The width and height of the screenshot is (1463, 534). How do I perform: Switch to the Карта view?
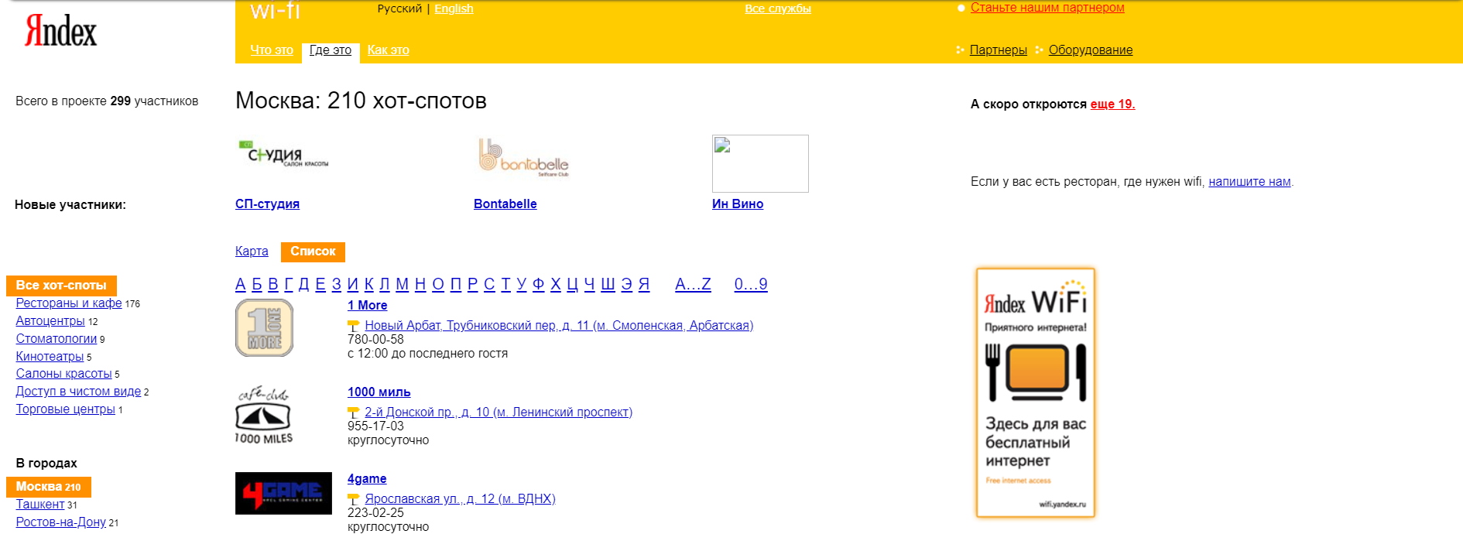[x=252, y=251]
